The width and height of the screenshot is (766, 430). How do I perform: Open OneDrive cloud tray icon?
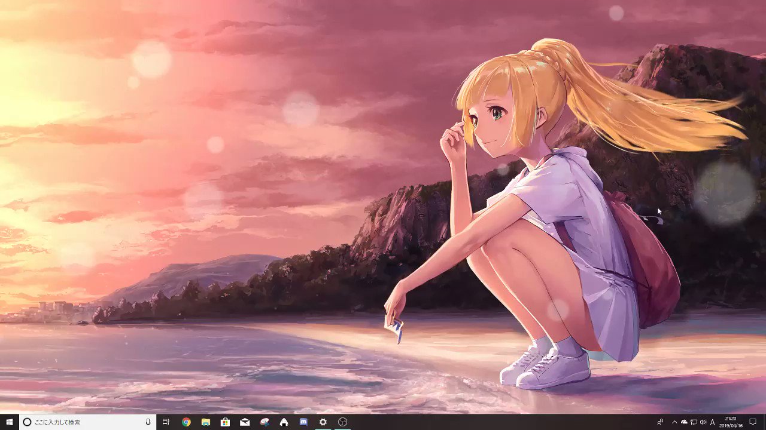point(684,422)
